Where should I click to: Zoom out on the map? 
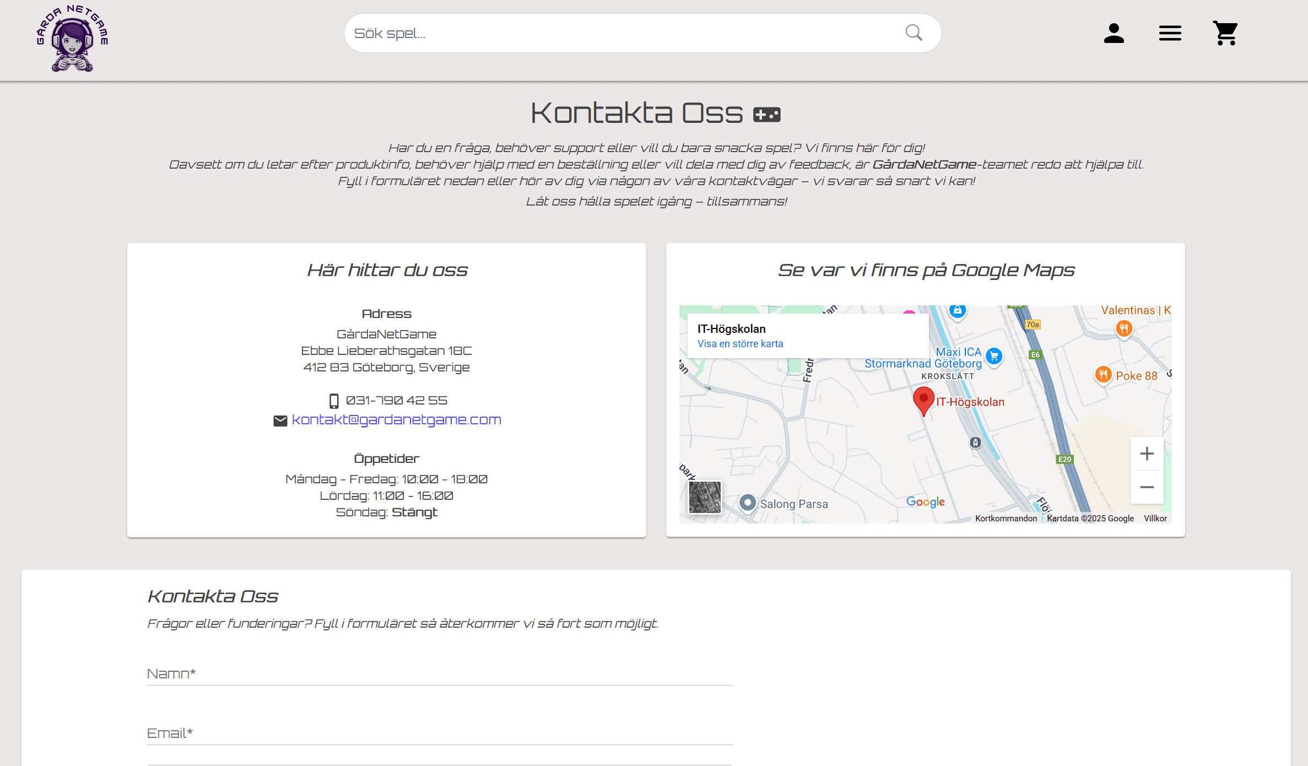pos(1147,487)
